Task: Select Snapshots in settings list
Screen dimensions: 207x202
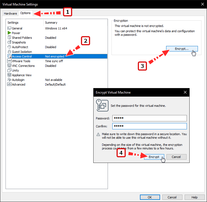Action: point(57,42)
